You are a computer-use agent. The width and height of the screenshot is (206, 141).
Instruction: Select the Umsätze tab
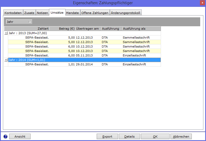point(57,12)
